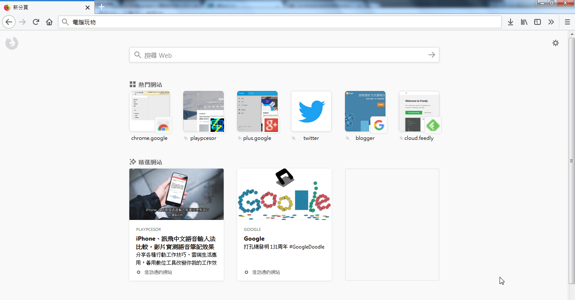Click the scrollbar up arrow
575x300 pixels.
(572, 34)
